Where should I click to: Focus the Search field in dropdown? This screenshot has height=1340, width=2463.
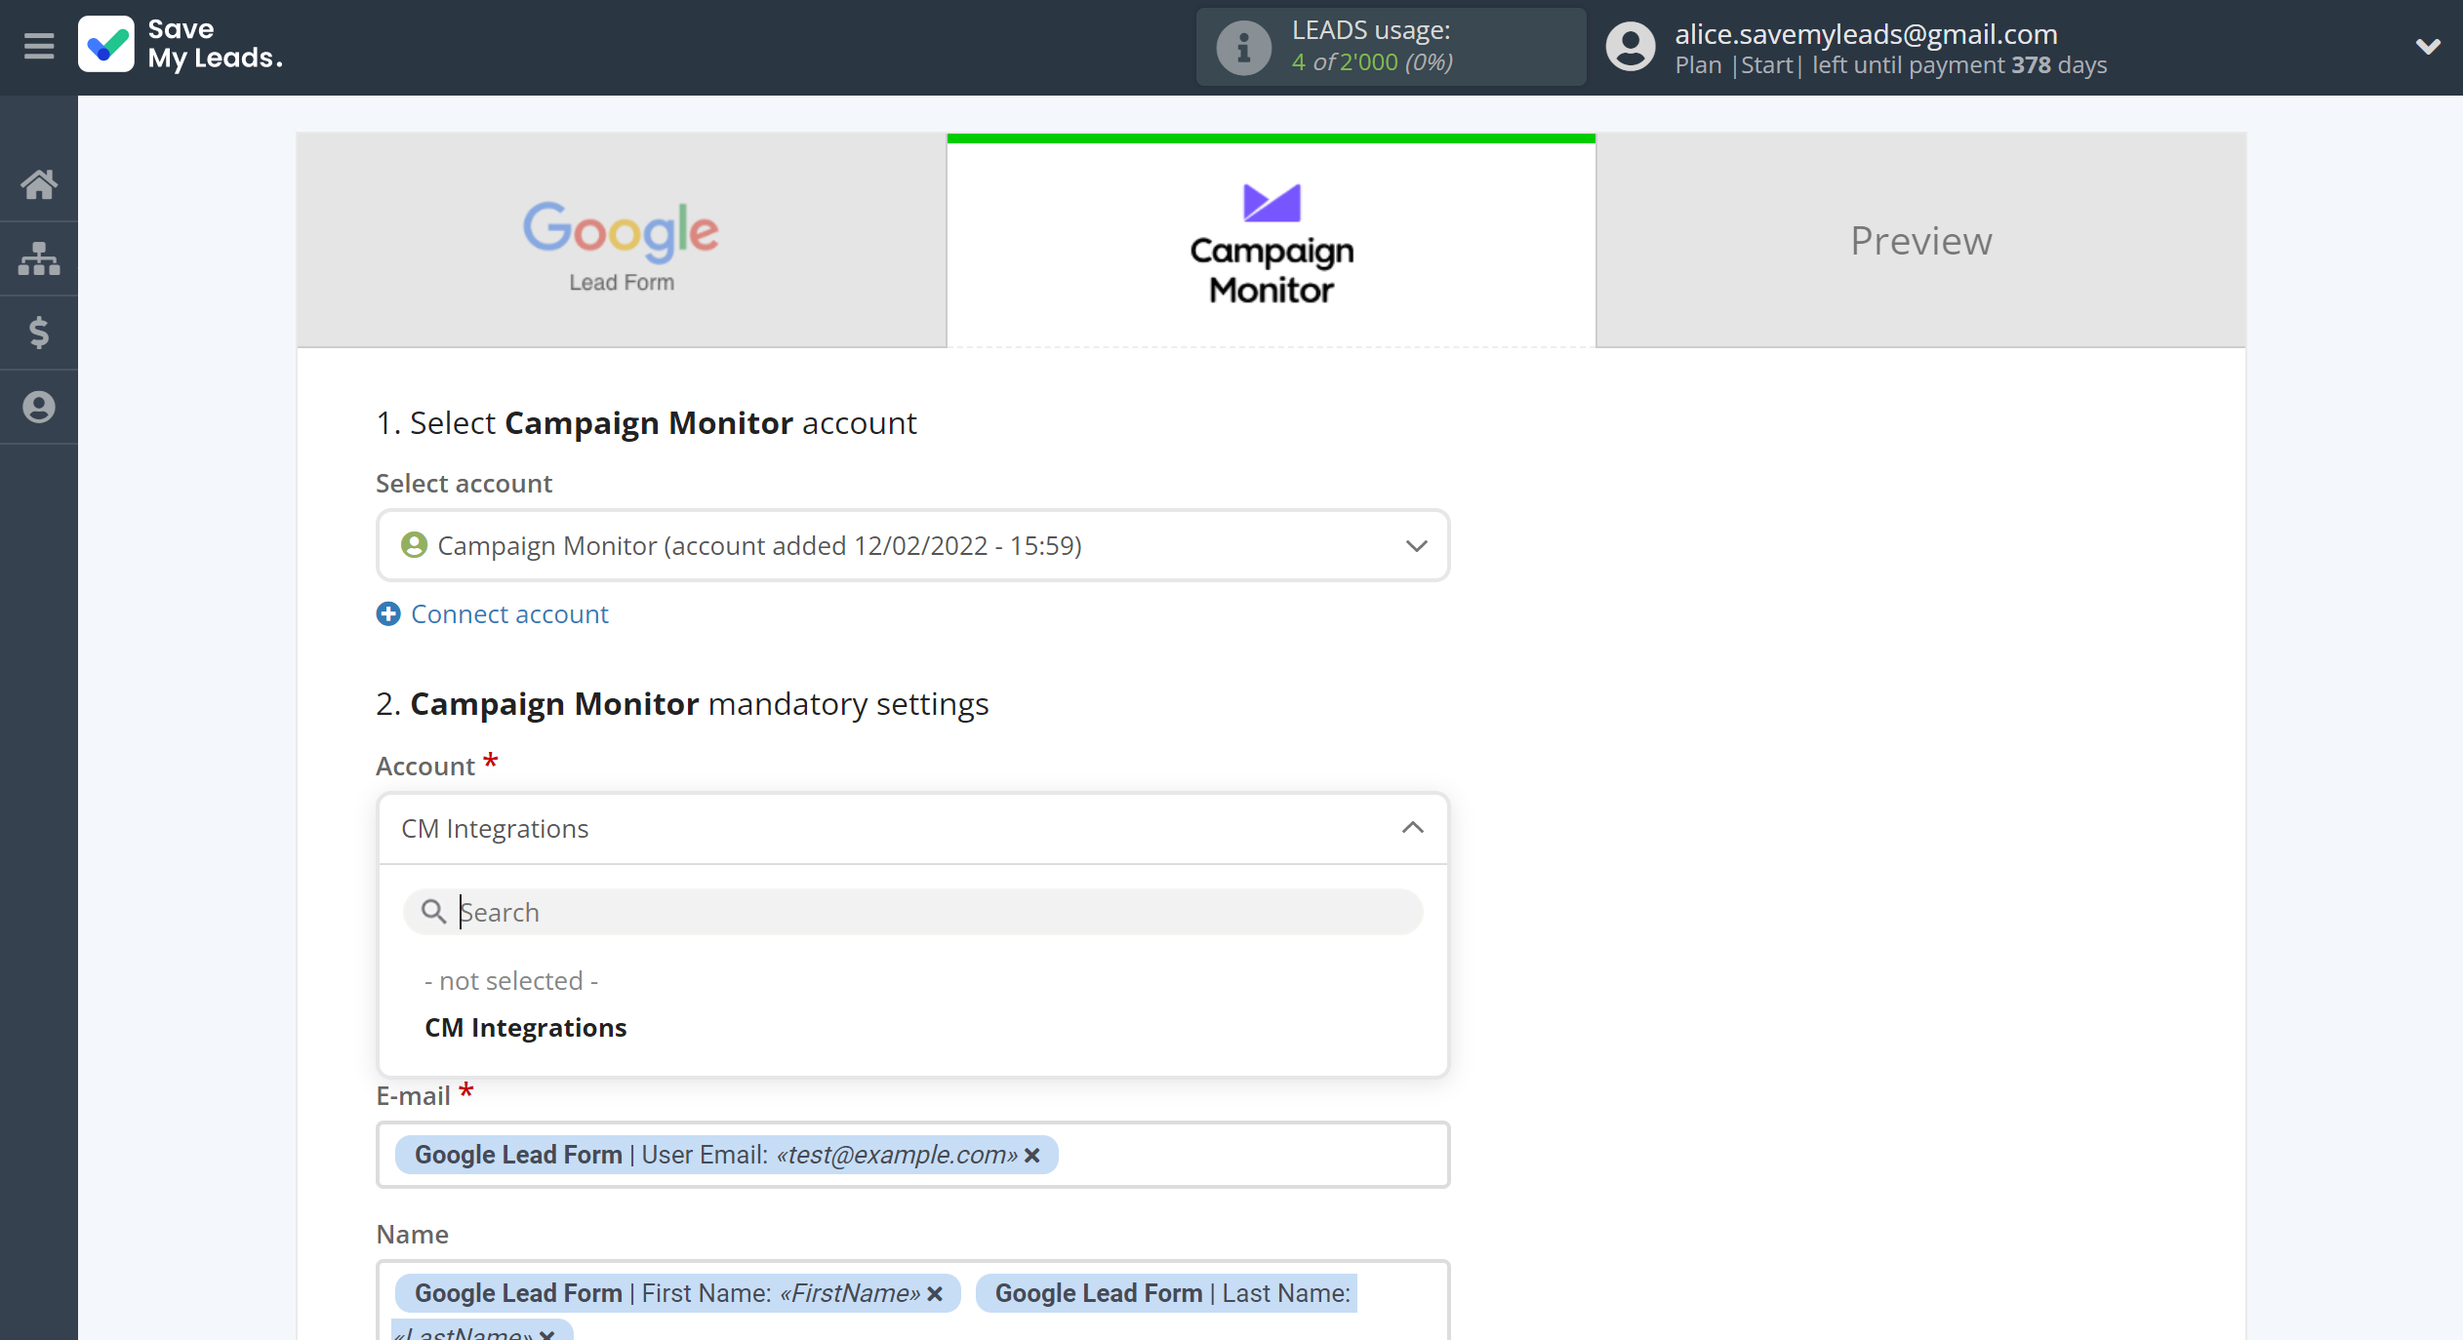point(912,912)
